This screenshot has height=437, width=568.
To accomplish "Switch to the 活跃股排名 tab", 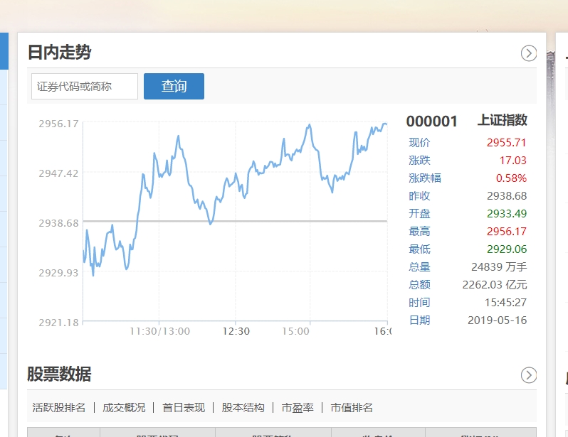I will [58, 408].
